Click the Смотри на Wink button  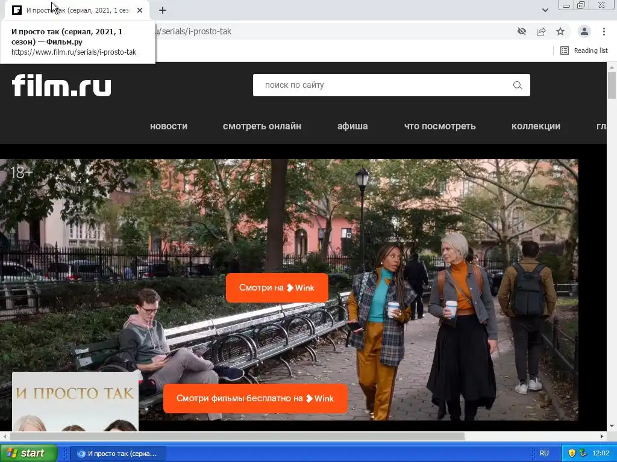tap(277, 288)
